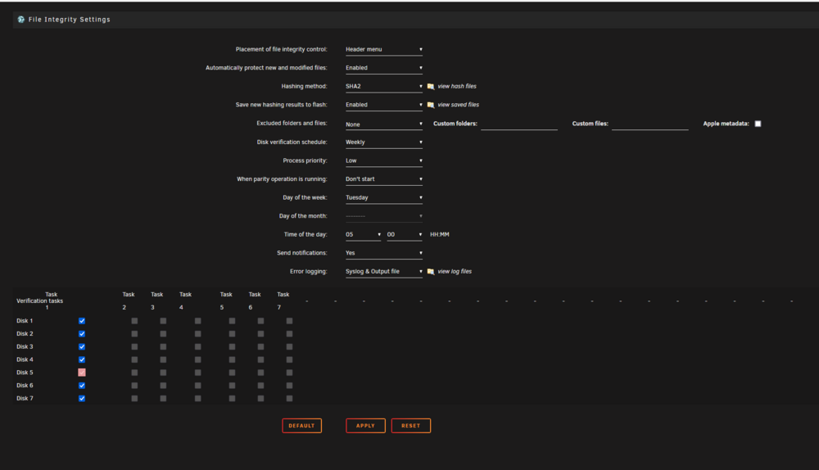
Task: Open the view saved files link
Action: pyautogui.click(x=458, y=105)
